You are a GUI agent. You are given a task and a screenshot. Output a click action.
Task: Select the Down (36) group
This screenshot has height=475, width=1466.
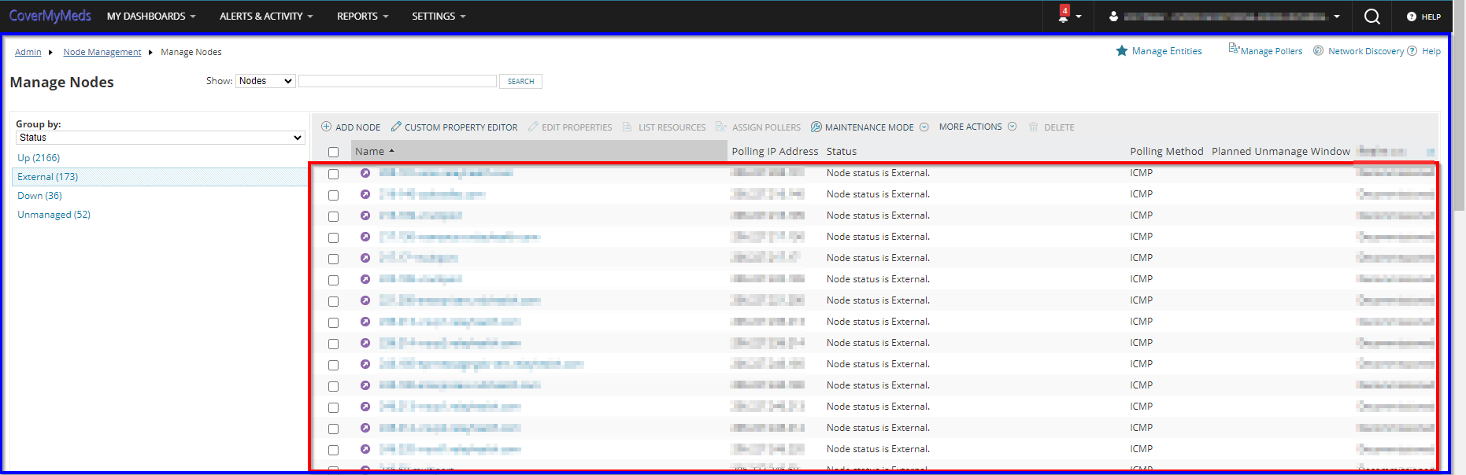point(39,196)
